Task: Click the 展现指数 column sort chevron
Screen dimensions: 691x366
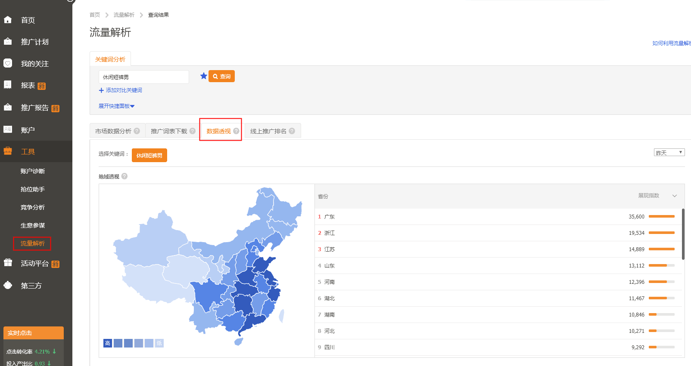Action: point(675,196)
